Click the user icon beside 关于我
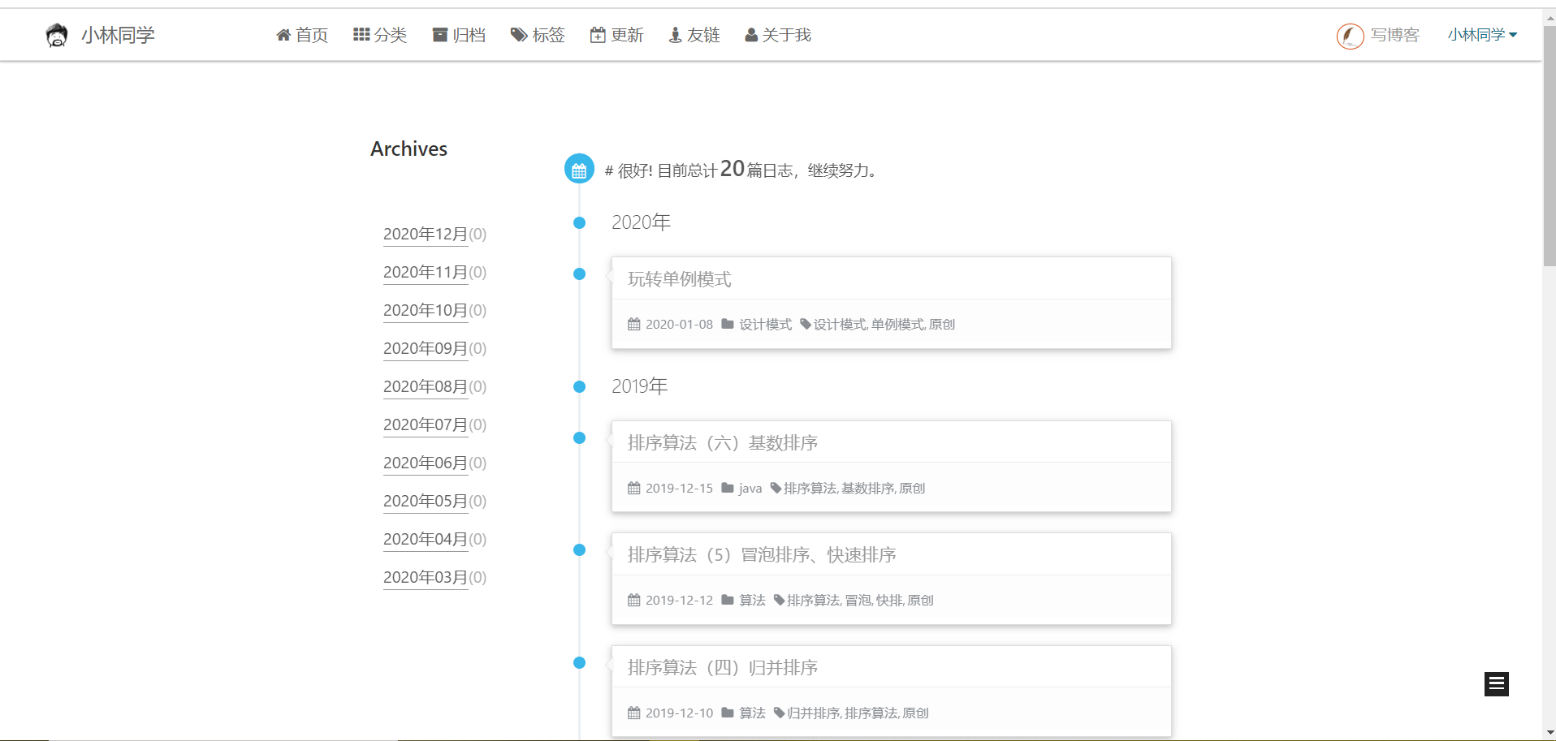The width and height of the screenshot is (1556, 741). 751,35
